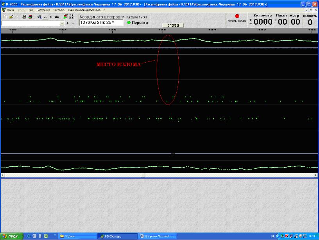
Task: Click the new document icon
Action: [5, 17]
